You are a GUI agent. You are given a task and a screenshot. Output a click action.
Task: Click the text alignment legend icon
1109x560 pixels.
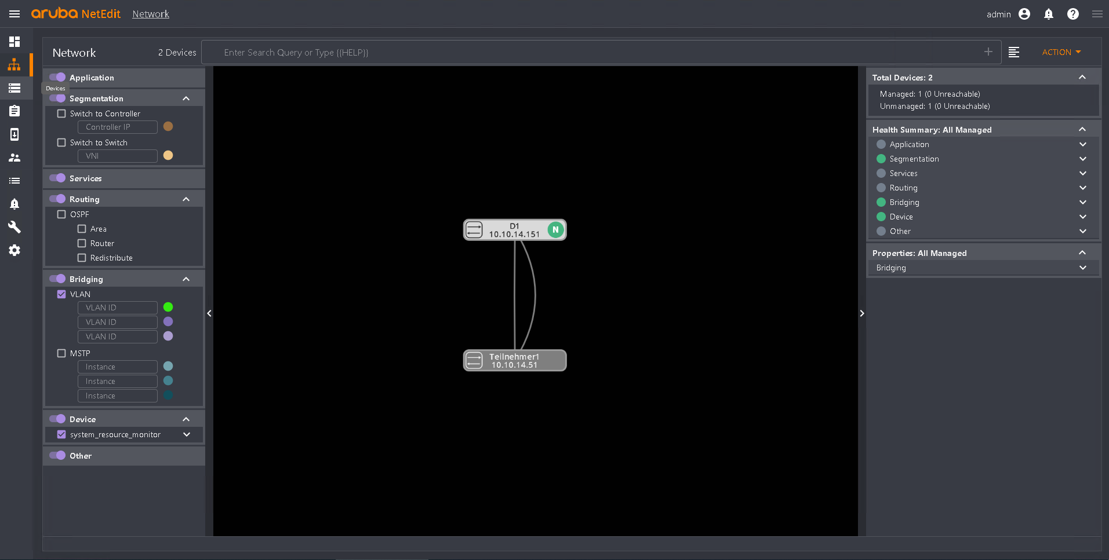coord(1013,52)
